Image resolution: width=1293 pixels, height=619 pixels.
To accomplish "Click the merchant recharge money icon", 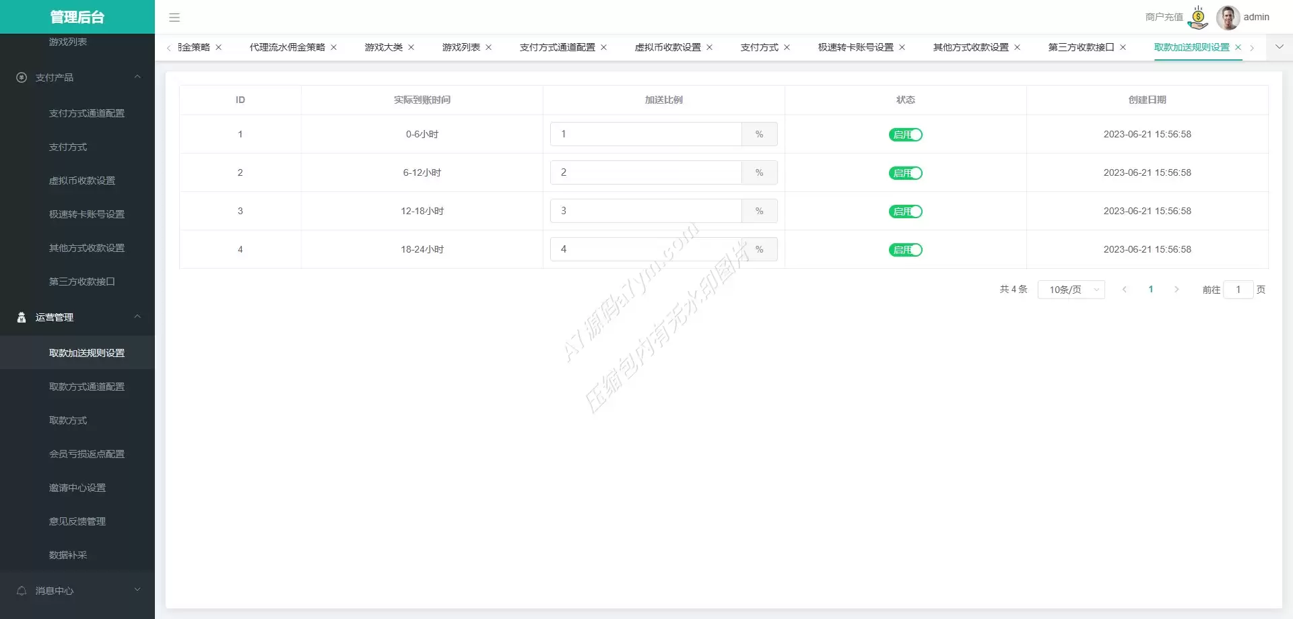I will 1198,18.
